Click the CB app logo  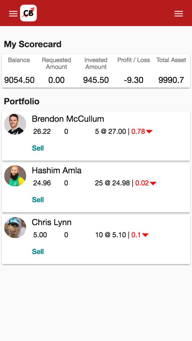(29, 13)
